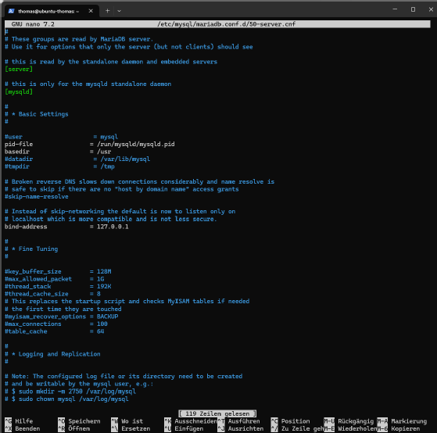The image size is (437, 433).
Task: Open a new terminal tab with plus
Action: [108, 11]
